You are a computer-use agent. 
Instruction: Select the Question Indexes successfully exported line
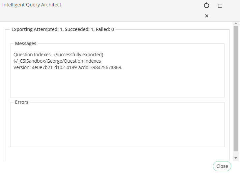point(58,54)
